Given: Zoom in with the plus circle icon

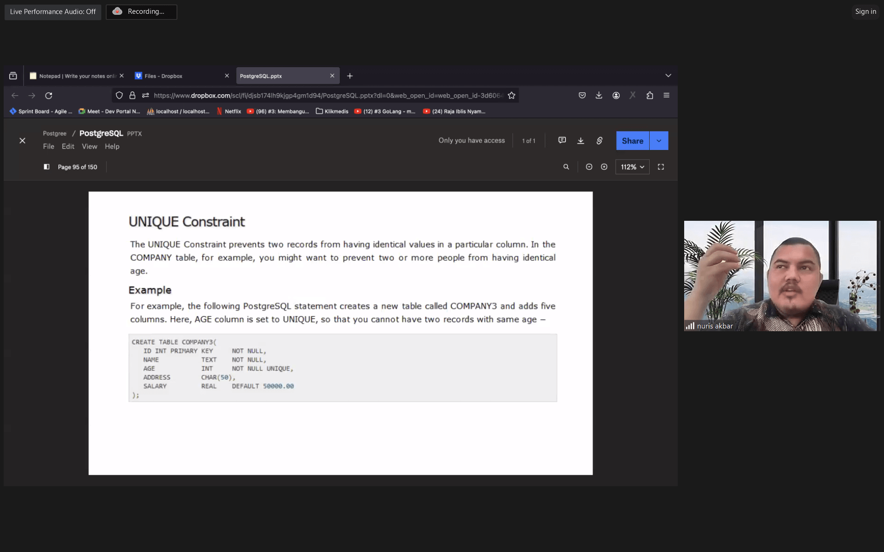Looking at the screenshot, I should pyautogui.click(x=604, y=167).
